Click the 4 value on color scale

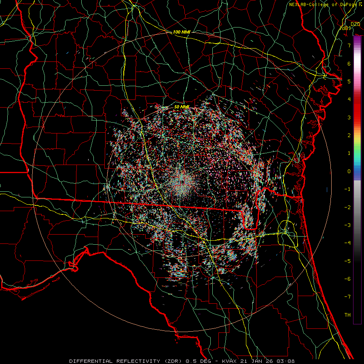tap(349, 99)
